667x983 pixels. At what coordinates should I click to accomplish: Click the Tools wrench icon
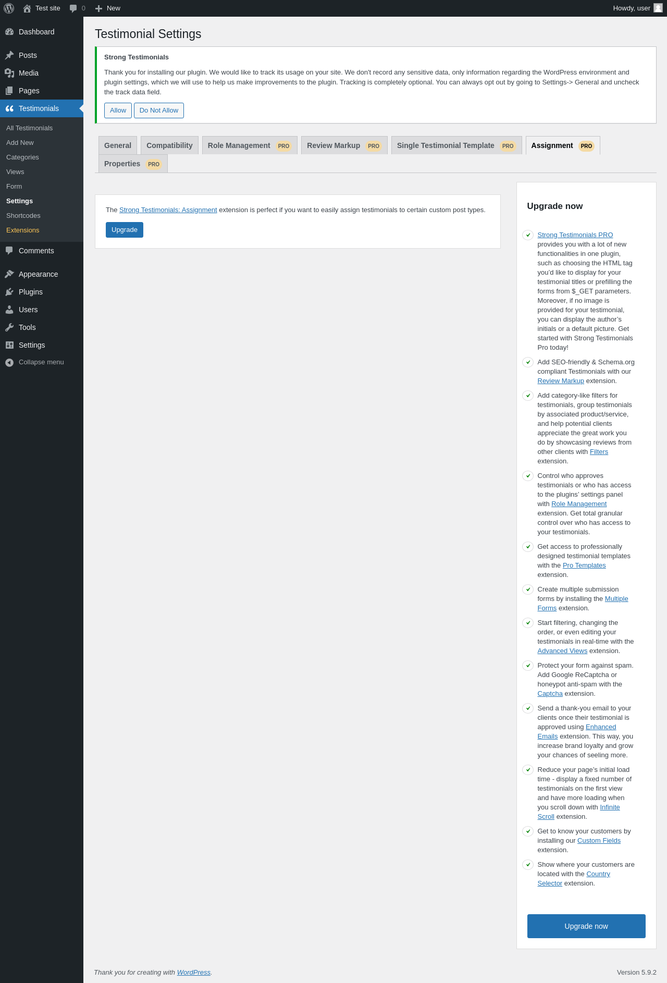tap(9, 327)
